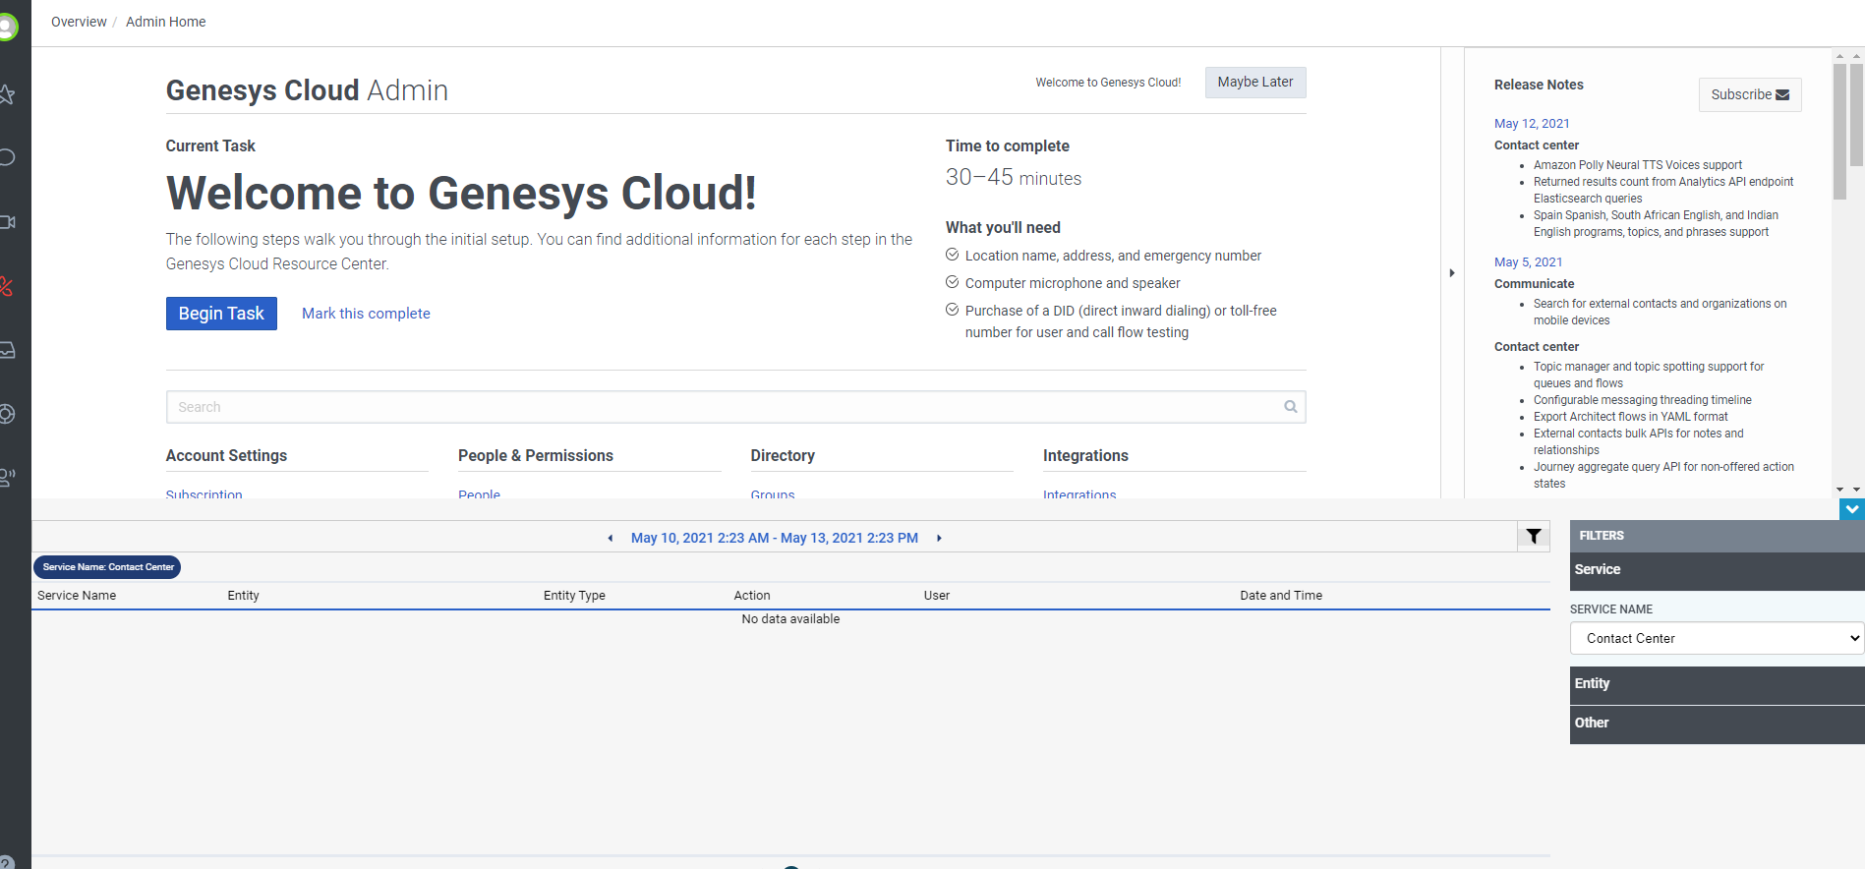Click 'Export Architect flows in YAML format' note
Image resolution: width=1865 pixels, height=869 pixels.
1631,417
